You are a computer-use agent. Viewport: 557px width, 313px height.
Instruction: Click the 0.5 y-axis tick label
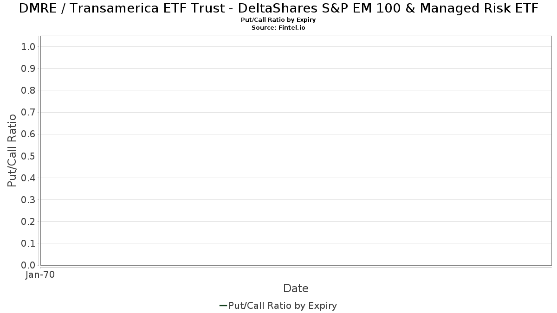(x=28, y=156)
